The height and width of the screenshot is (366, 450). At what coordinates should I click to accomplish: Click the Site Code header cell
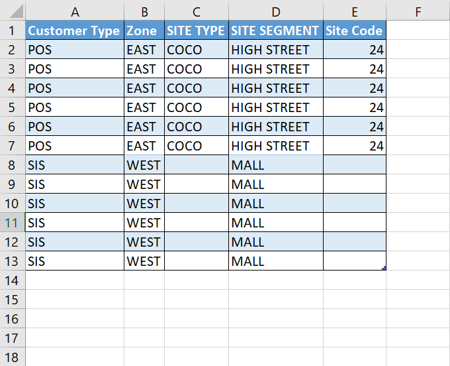355,30
